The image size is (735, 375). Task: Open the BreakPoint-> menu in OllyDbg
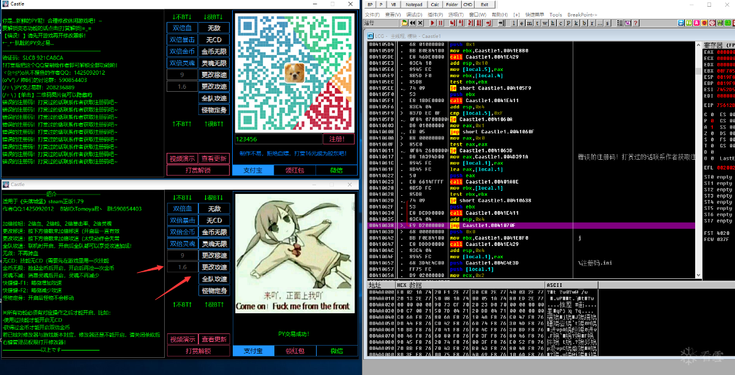(583, 14)
